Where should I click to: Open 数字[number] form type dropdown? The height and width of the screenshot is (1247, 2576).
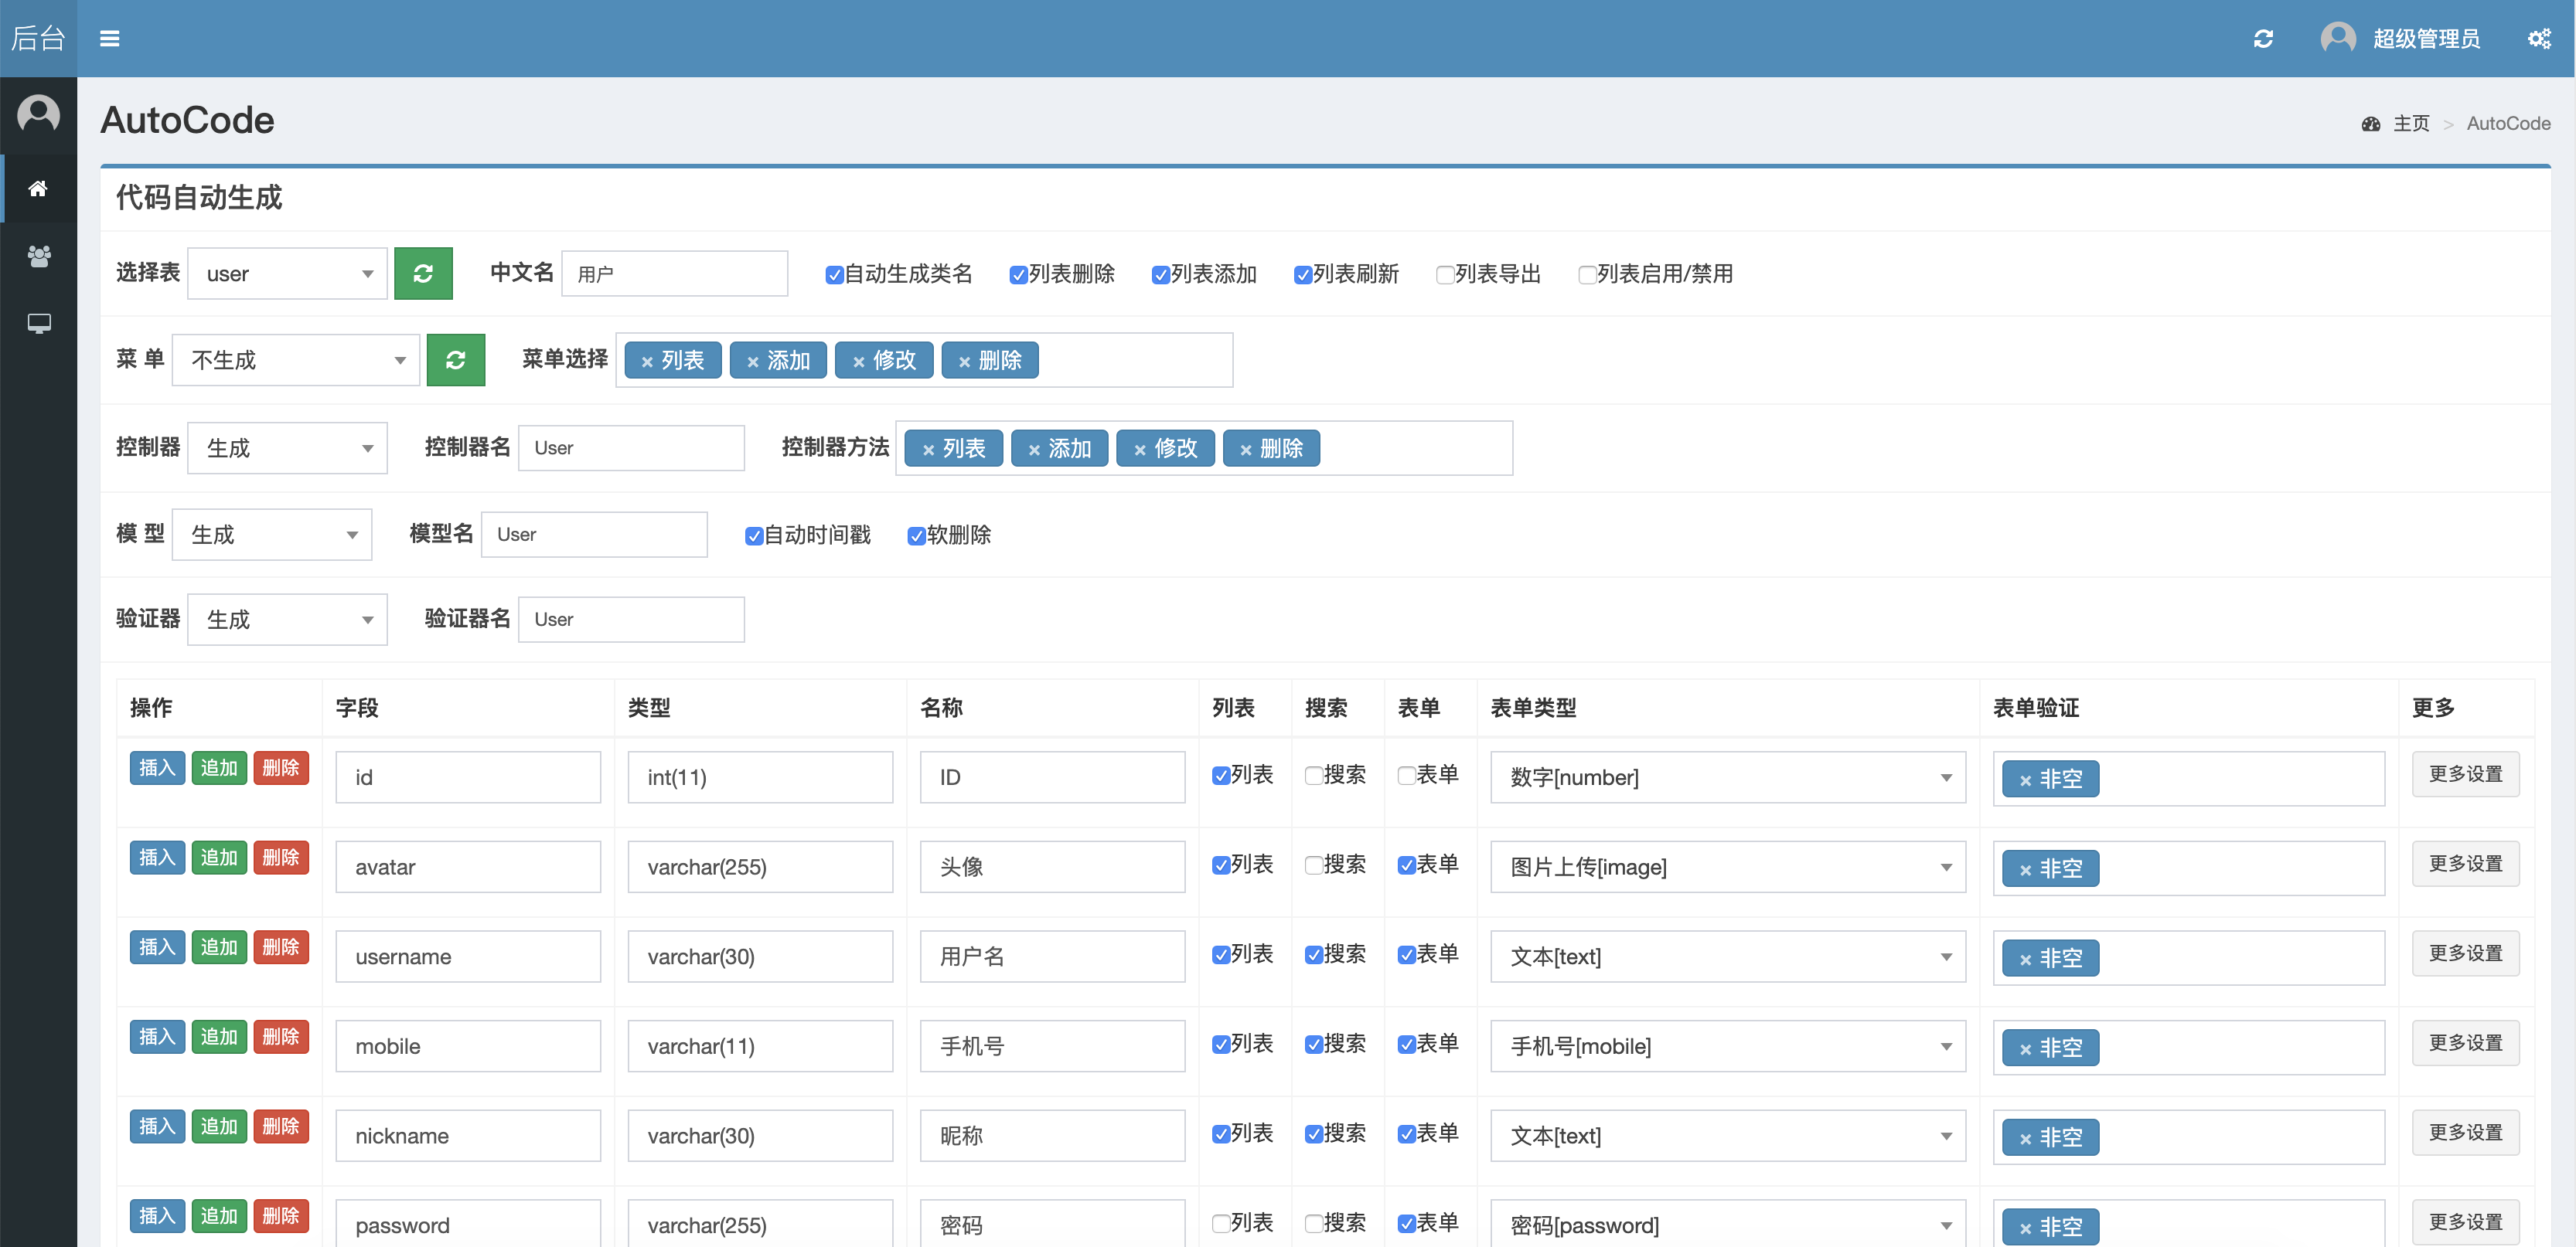(x=1727, y=777)
